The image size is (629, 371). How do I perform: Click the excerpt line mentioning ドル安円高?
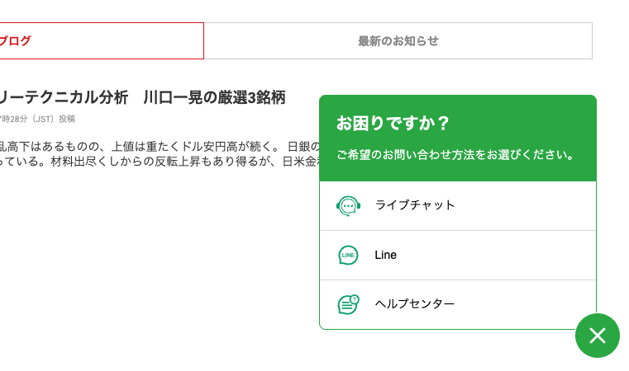point(160,147)
